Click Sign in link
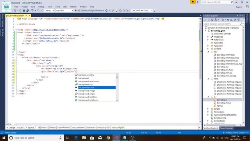 tap(239, 7)
